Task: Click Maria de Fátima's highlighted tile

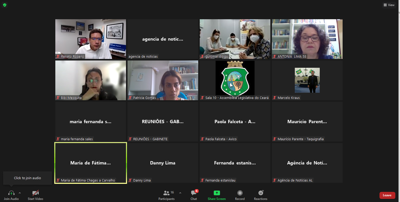Action: click(x=90, y=163)
